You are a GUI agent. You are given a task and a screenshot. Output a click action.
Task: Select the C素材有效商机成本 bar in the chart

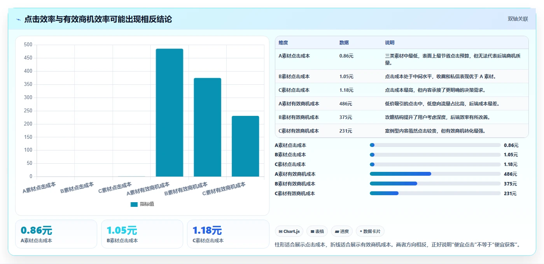coord(245,146)
